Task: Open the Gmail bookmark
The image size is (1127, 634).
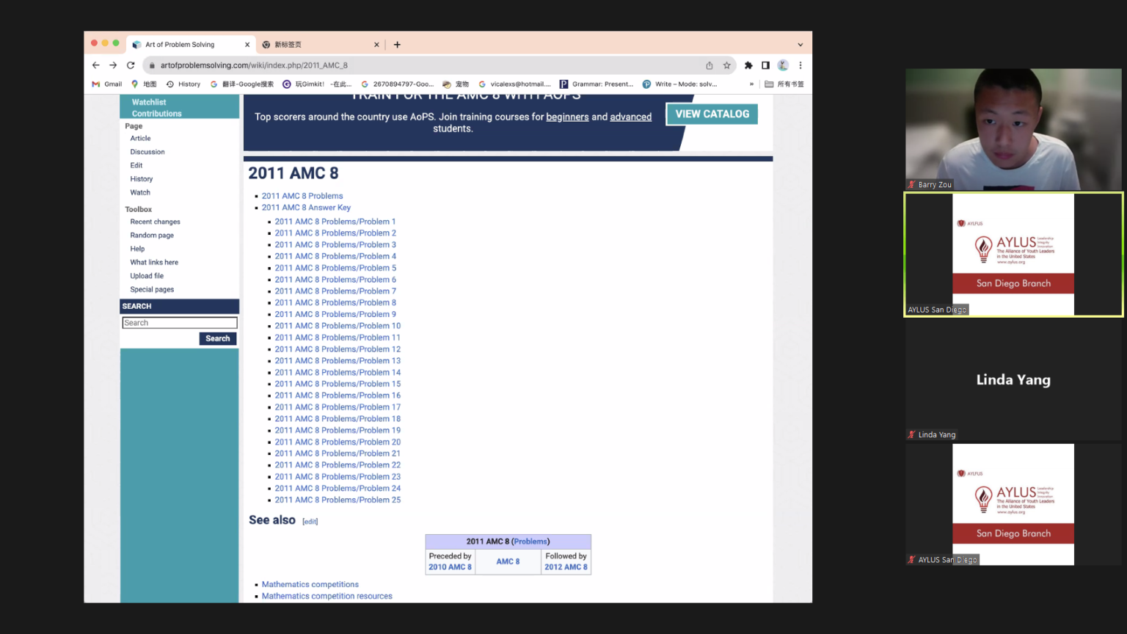Action: pyautogui.click(x=106, y=84)
